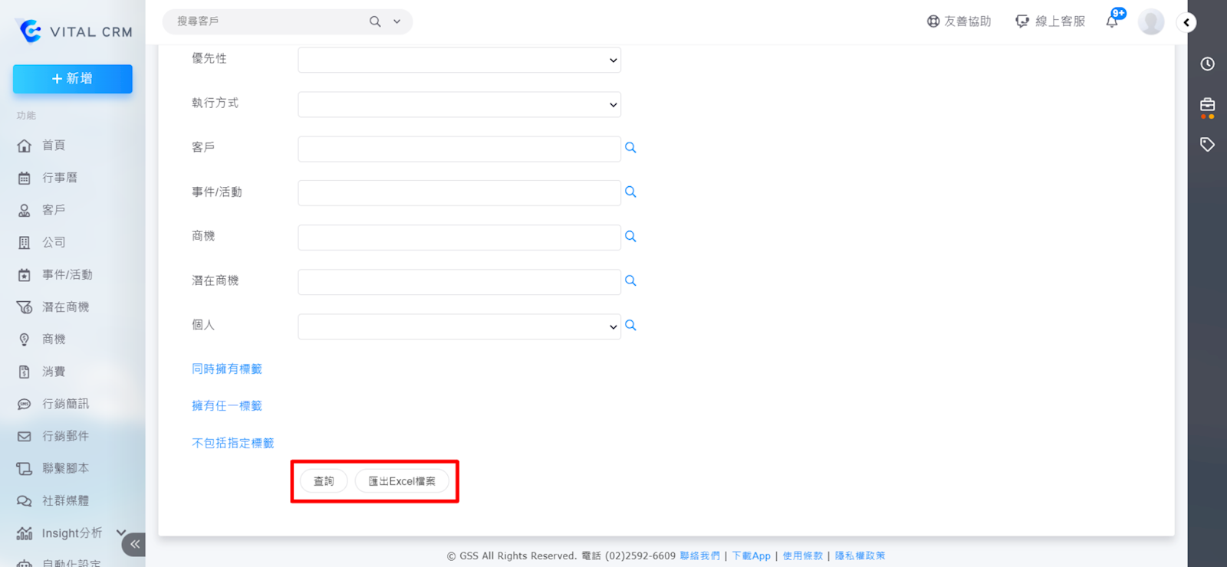Viewport: 1227px width, 567px height.
Task: Click the user avatar in the header
Action: (1150, 22)
